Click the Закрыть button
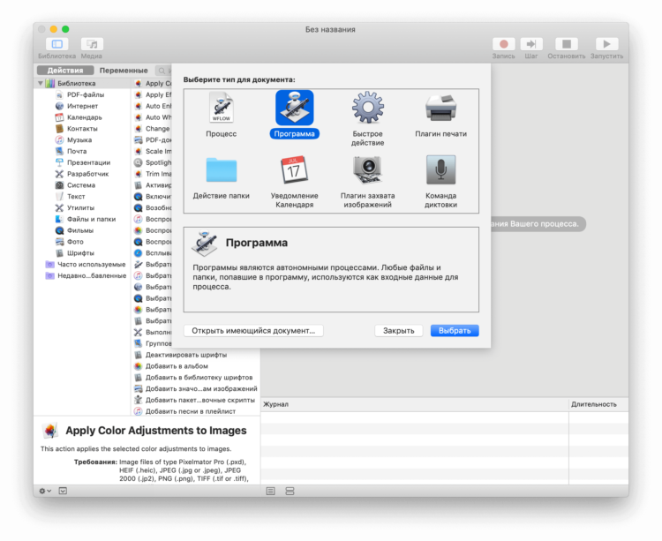The image size is (662, 541). click(399, 330)
